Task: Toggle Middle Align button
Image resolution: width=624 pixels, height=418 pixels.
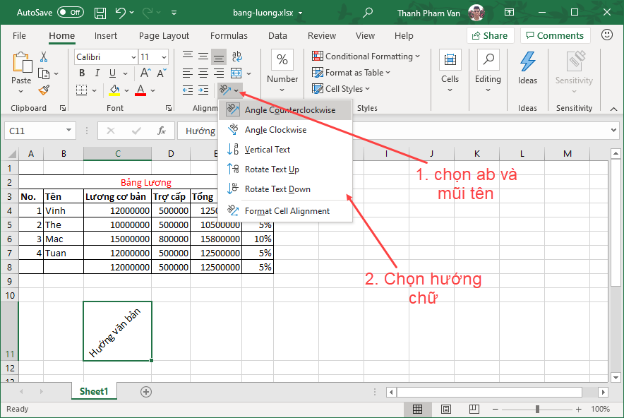Action: [203, 56]
